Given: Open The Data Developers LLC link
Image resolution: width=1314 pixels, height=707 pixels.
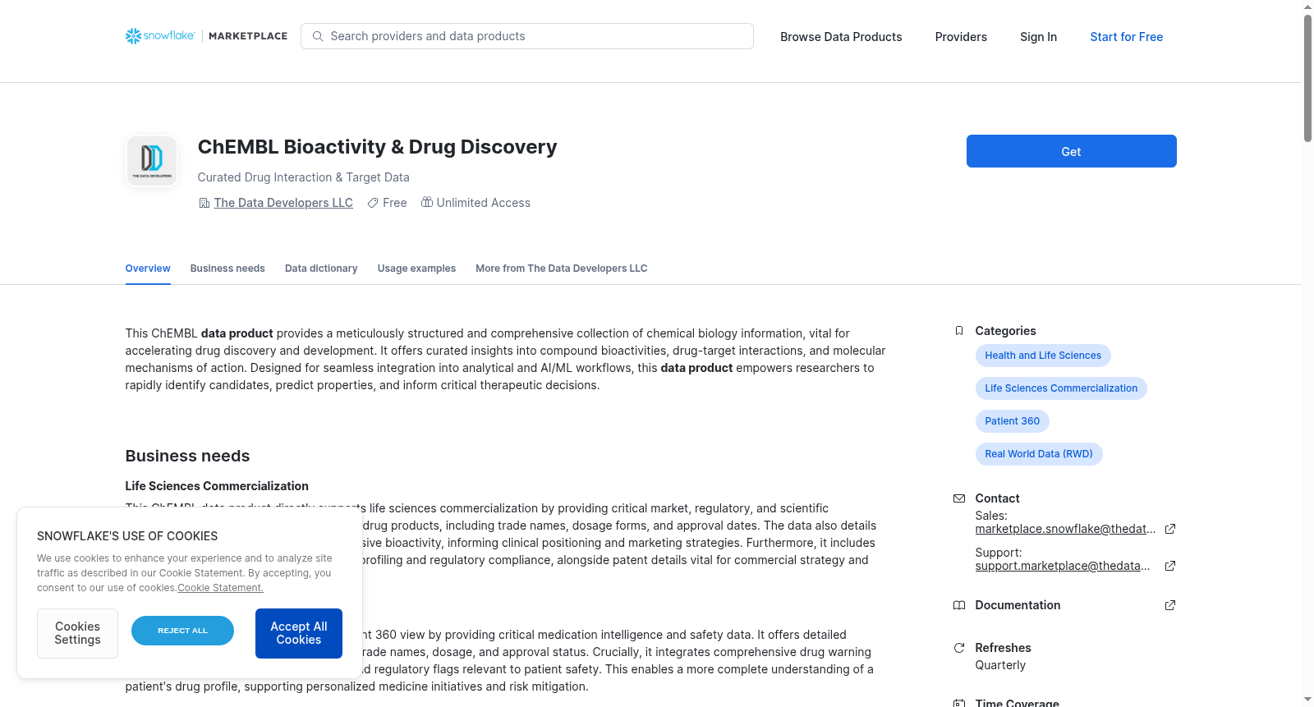Looking at the screenshot, I should tap(283, 203).
